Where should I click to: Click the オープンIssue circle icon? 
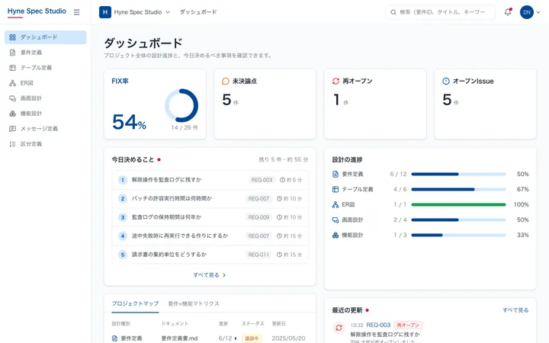[446, 82]
